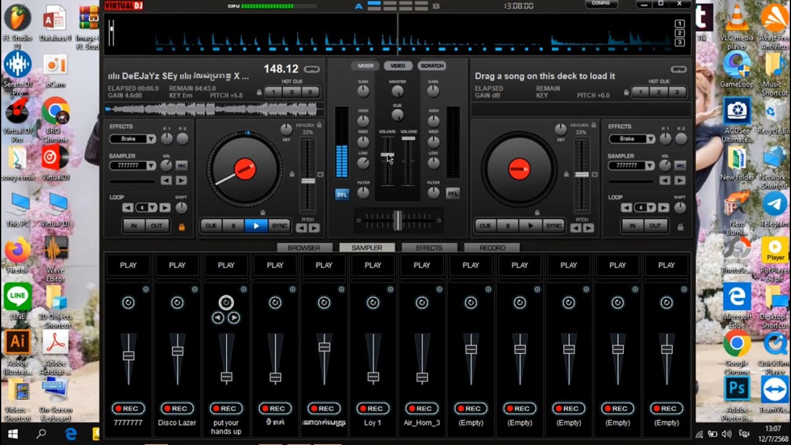This screenshot has width=791, height=445.
Task: Open the right deck Effects dropdown (Brake)
Action: point(632,139)
